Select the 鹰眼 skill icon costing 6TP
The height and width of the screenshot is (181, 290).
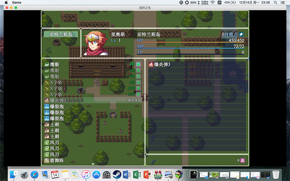pyautogui.click(x=47, y=70)
